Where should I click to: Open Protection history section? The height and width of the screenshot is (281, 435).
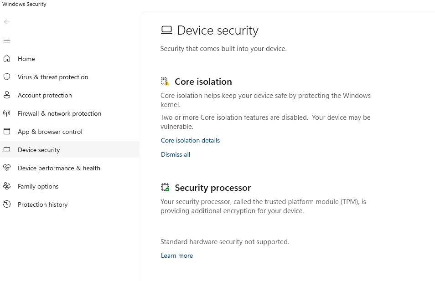(x=42, y=204)
